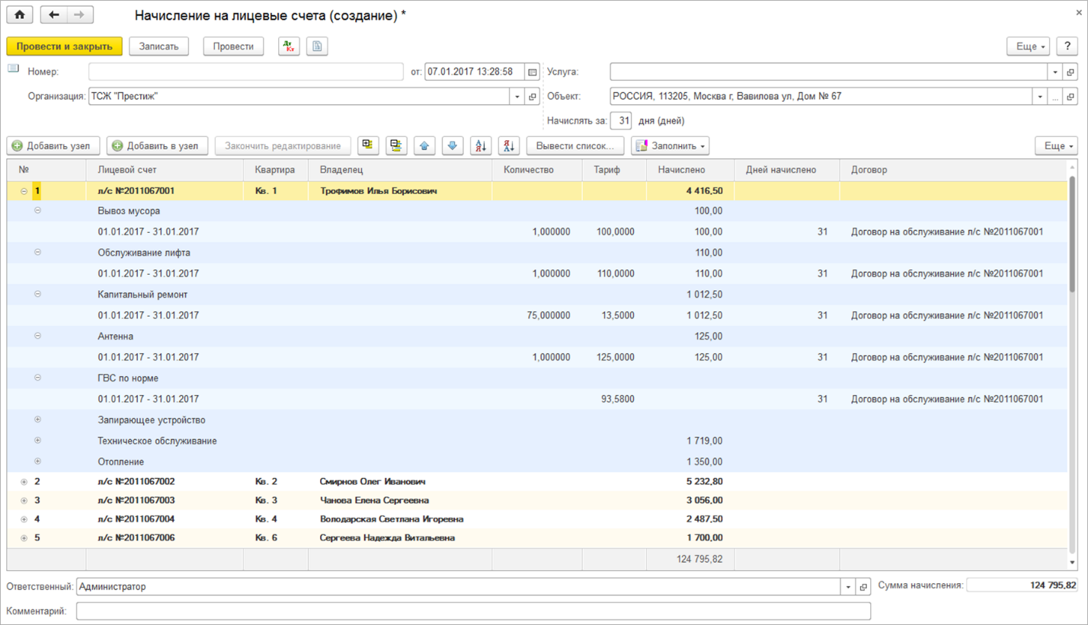Viewport: 1088px width, 625px height.
Task: Open the Организация dropdown list
Action: point(517,97)
